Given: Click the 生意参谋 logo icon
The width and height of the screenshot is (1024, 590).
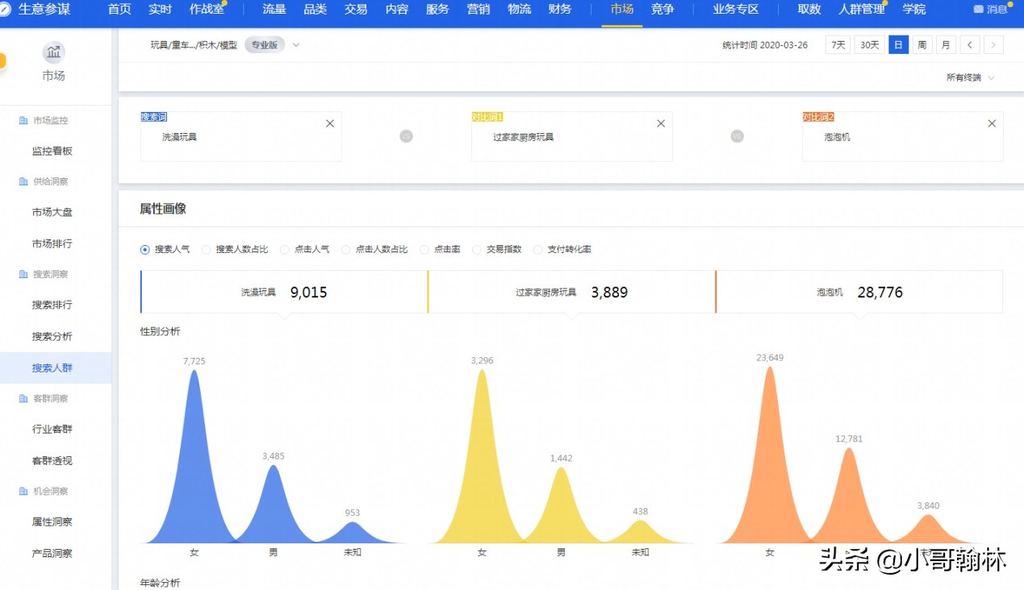Looking at the screenshot, I should click(6, 10).
